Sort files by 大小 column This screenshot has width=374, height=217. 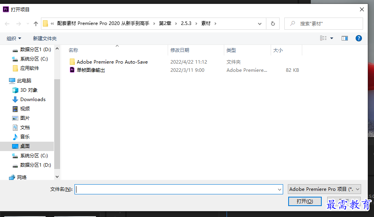[x=278, y=50]
